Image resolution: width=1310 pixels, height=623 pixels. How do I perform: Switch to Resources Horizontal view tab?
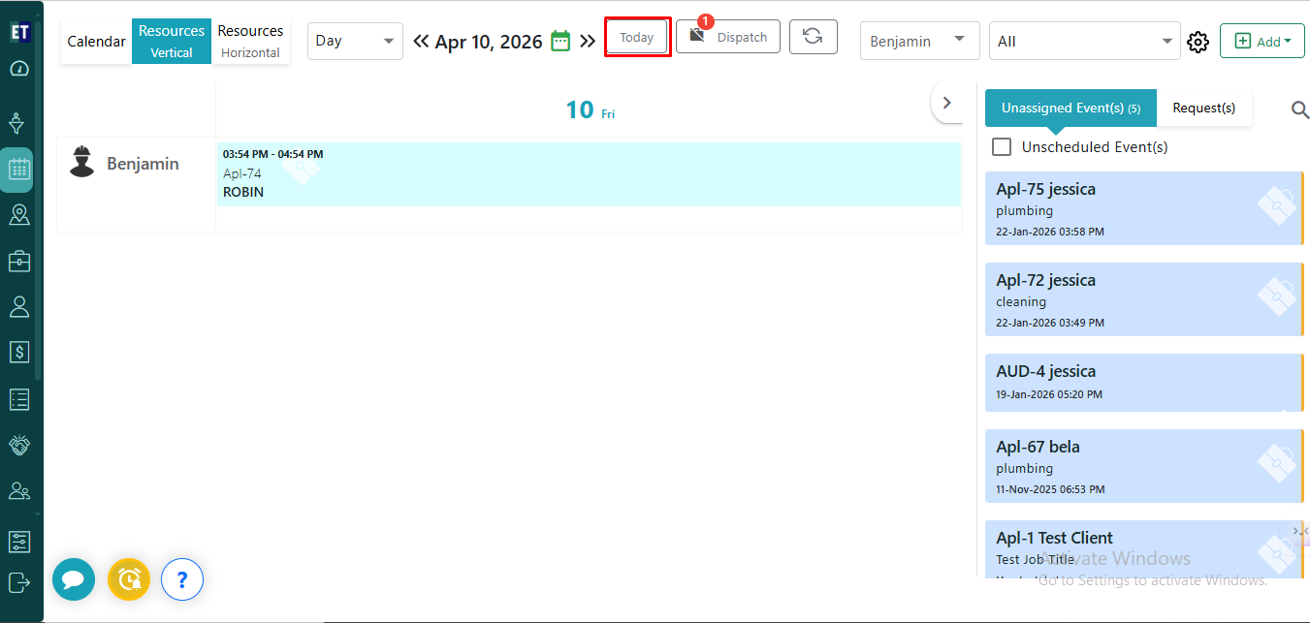[x=250, y=42]
